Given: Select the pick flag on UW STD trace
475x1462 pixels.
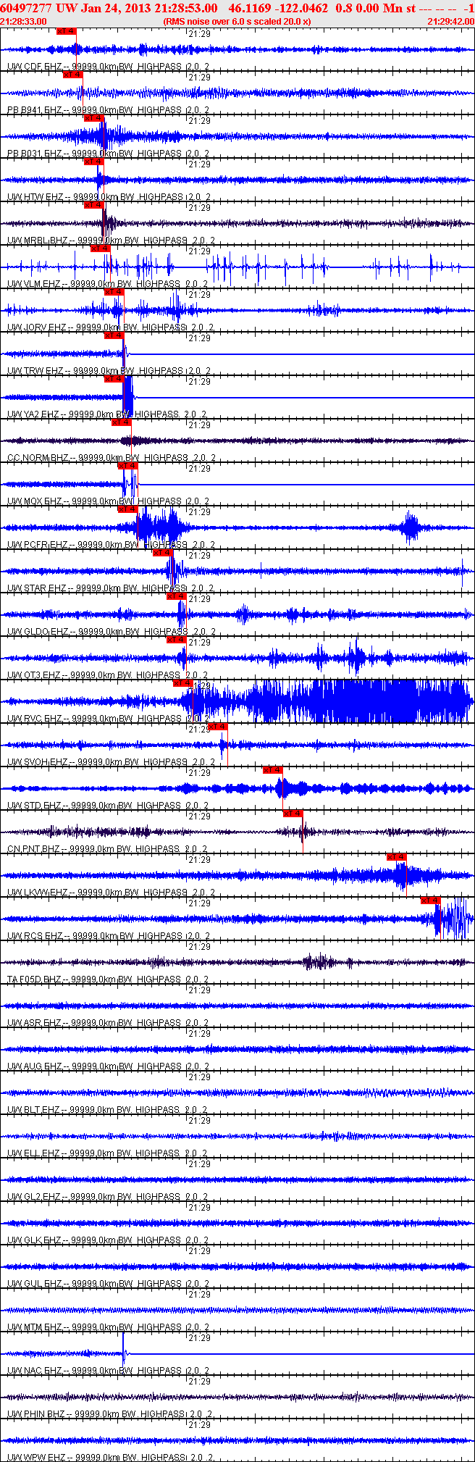Looking at the screenshot, I should coord(272,770).
